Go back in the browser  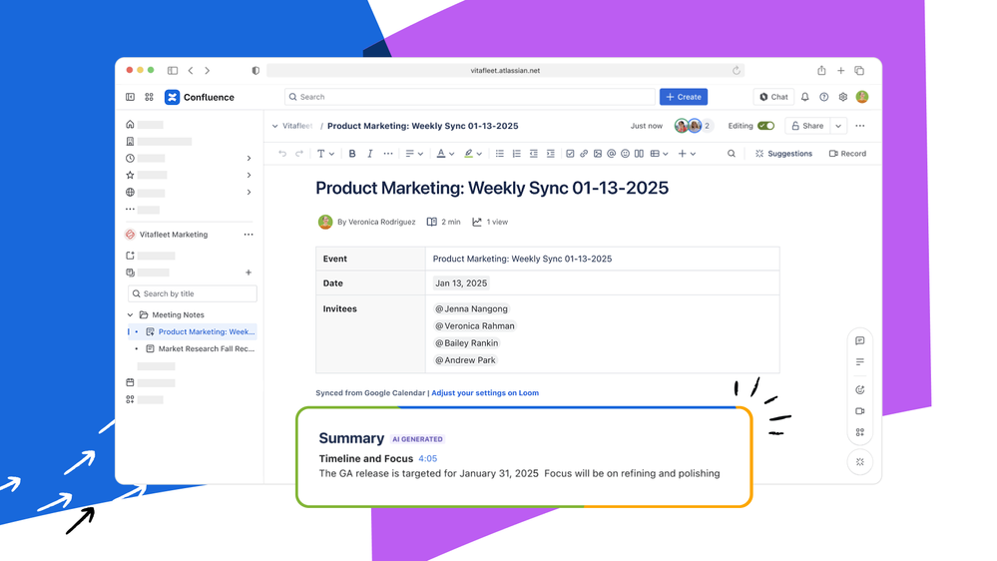click(x=191, y=71)
